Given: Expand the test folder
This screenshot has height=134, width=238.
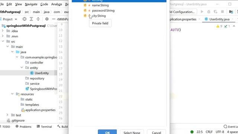Looking at the screenshot, I should [7, 115].
